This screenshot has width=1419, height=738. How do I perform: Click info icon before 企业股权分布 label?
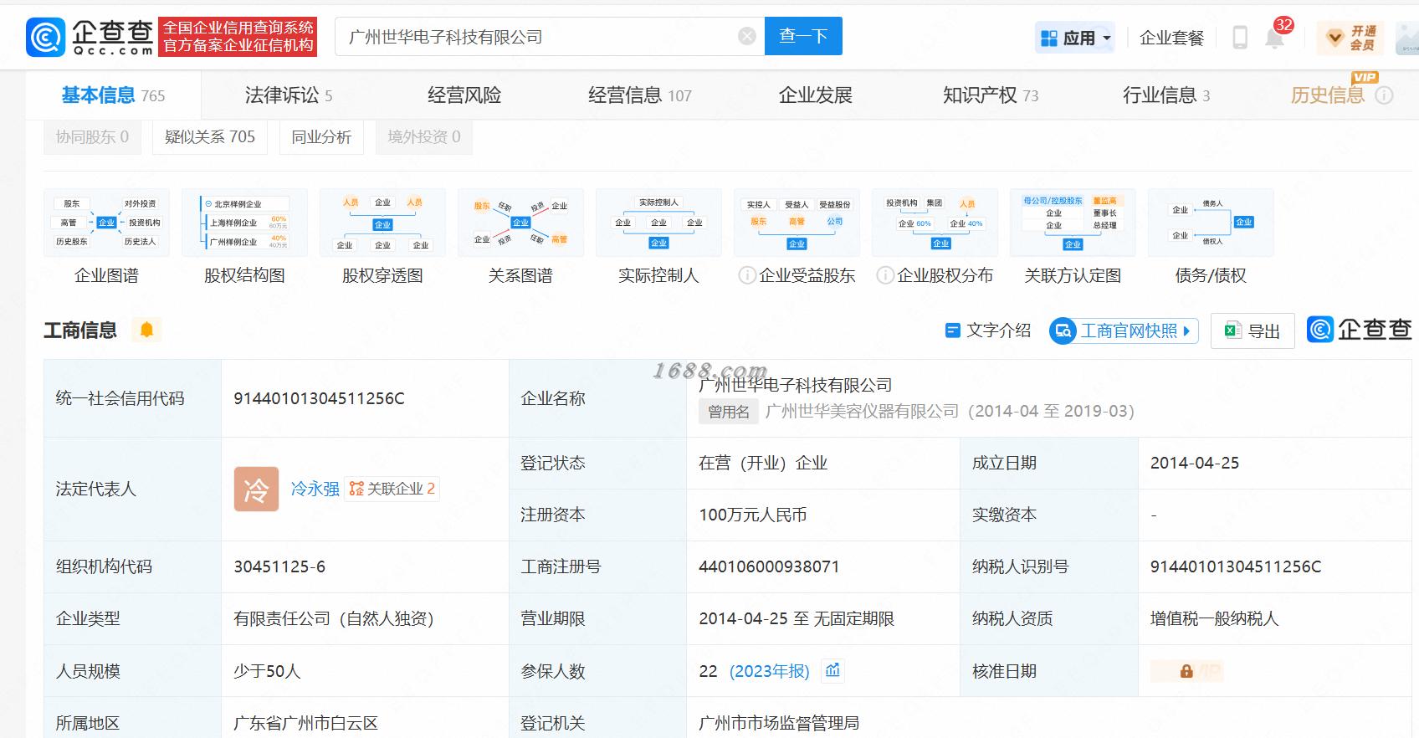tap(885, 275)
